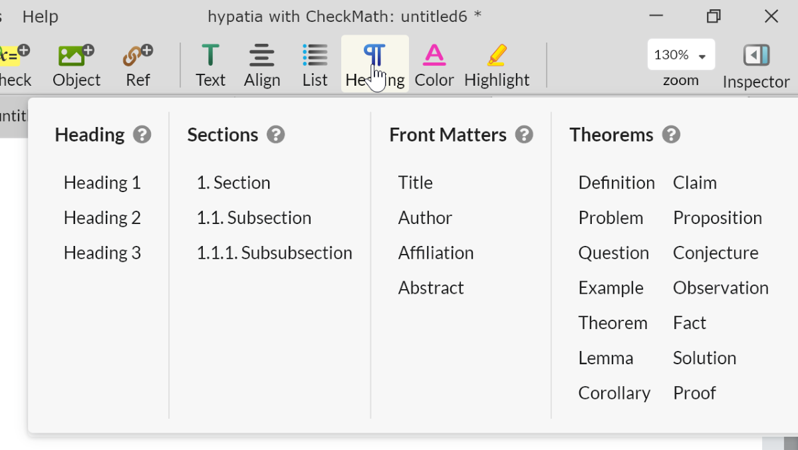
Task: Open the Ref link icon
Action: coord(138,56)
